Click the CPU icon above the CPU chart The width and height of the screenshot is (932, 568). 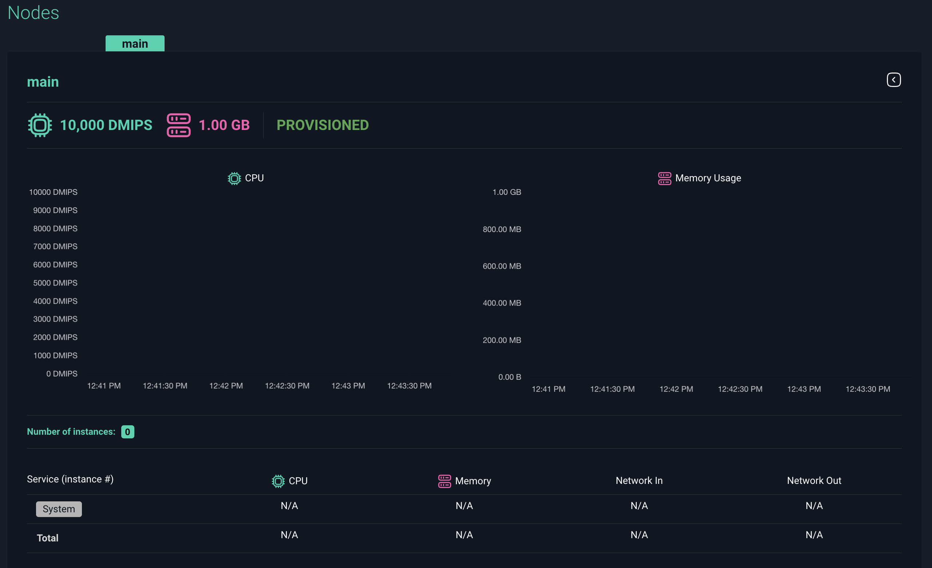[x=234, y=178]
